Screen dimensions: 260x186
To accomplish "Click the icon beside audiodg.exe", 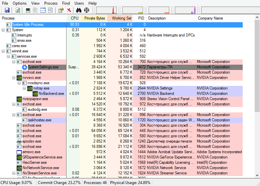I will tap(25, 109).
